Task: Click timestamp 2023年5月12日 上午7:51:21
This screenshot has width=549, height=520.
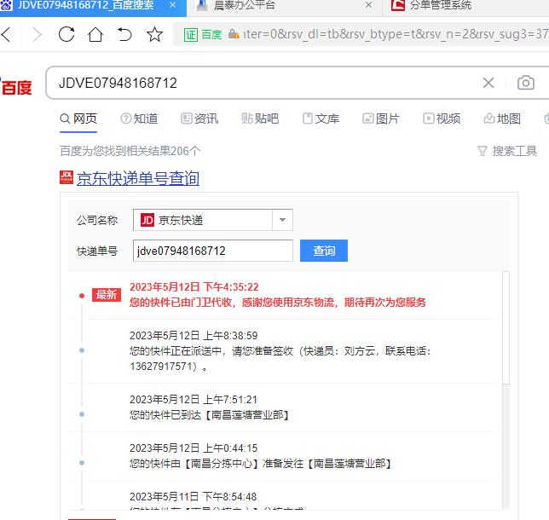Action: (x=194, y=400)
